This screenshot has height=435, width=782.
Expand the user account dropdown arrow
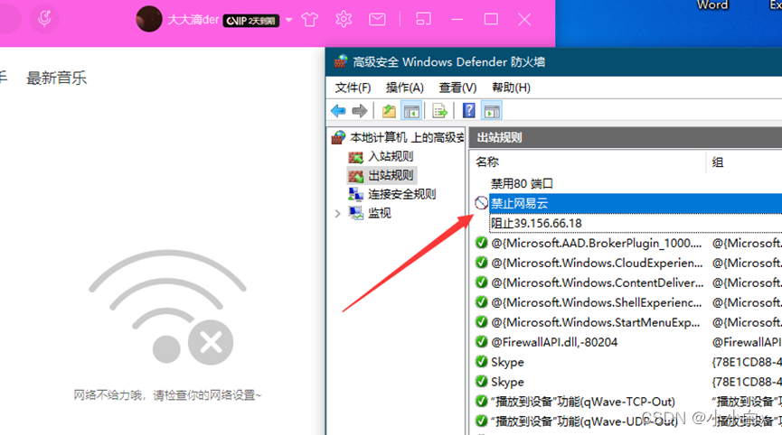[288, 21]
